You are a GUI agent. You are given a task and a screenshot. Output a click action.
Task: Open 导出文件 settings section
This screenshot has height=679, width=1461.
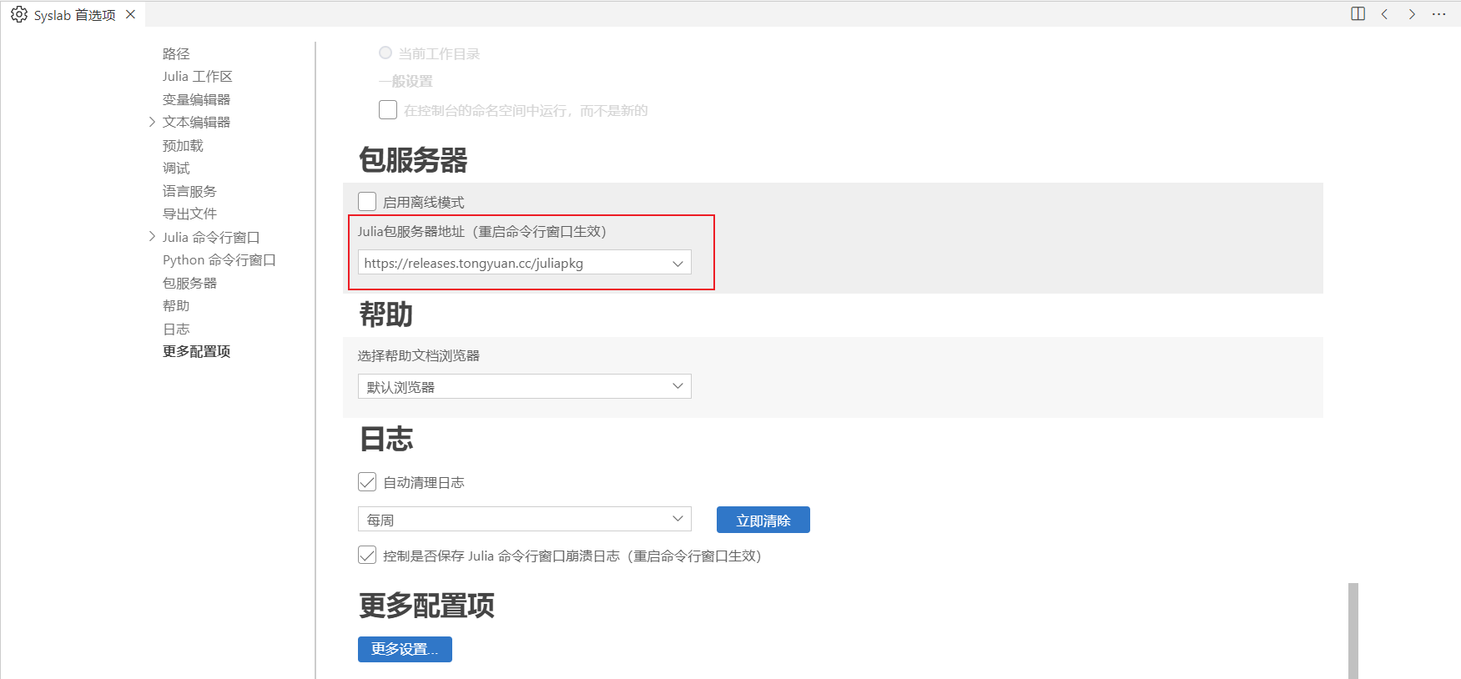(x=189, y=214)
